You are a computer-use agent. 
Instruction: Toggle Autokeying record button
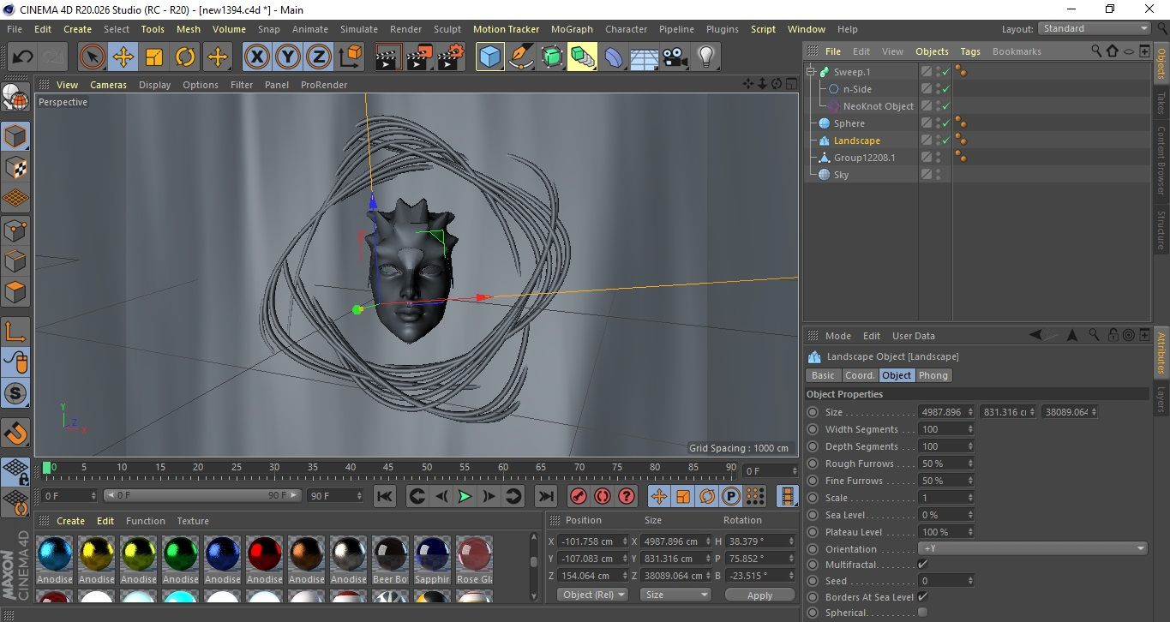point(603,496)
